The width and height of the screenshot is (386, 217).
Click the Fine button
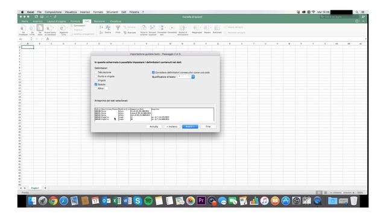click(208, 127)
